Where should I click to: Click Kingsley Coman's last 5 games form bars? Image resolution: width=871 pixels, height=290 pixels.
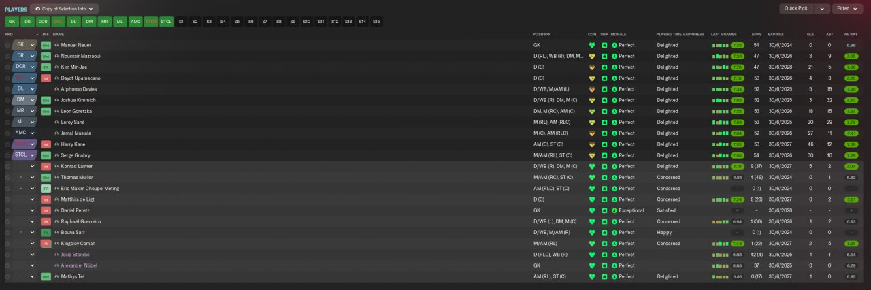tap(720, 244)
